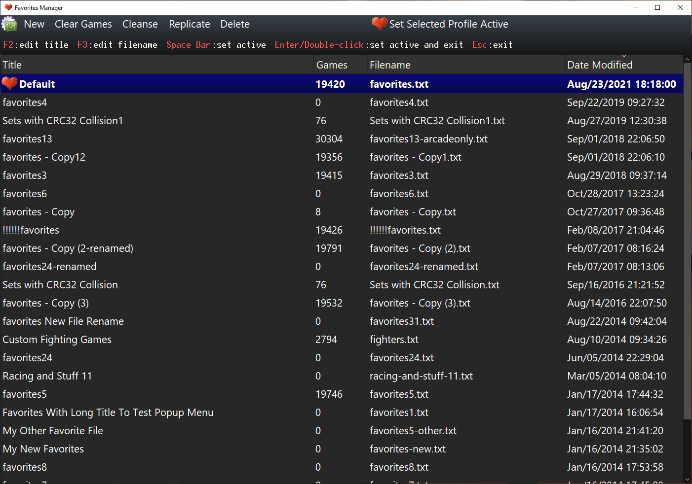Open the Clear Games menu item
The image size is (692, 484).
pyautogui.click(x=83, y=24)
